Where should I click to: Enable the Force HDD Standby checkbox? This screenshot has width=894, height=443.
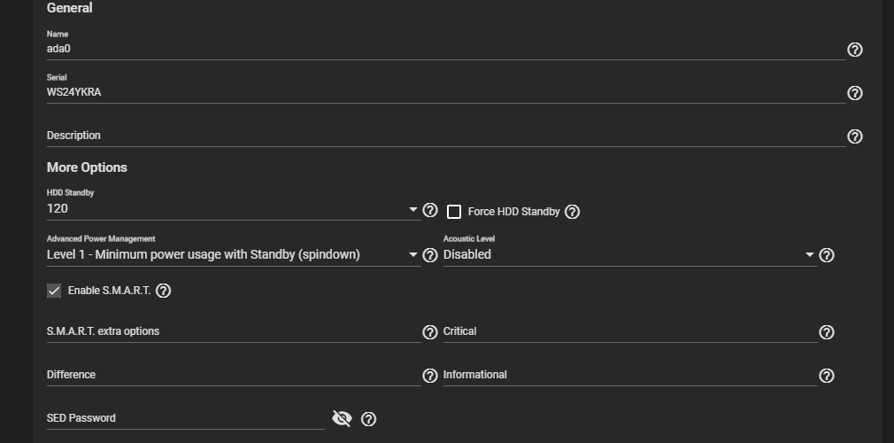pyautogui.click(x=454, y=212)
